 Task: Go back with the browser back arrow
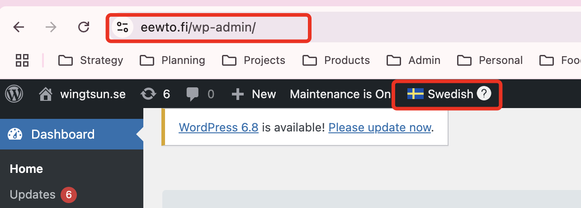19,27
